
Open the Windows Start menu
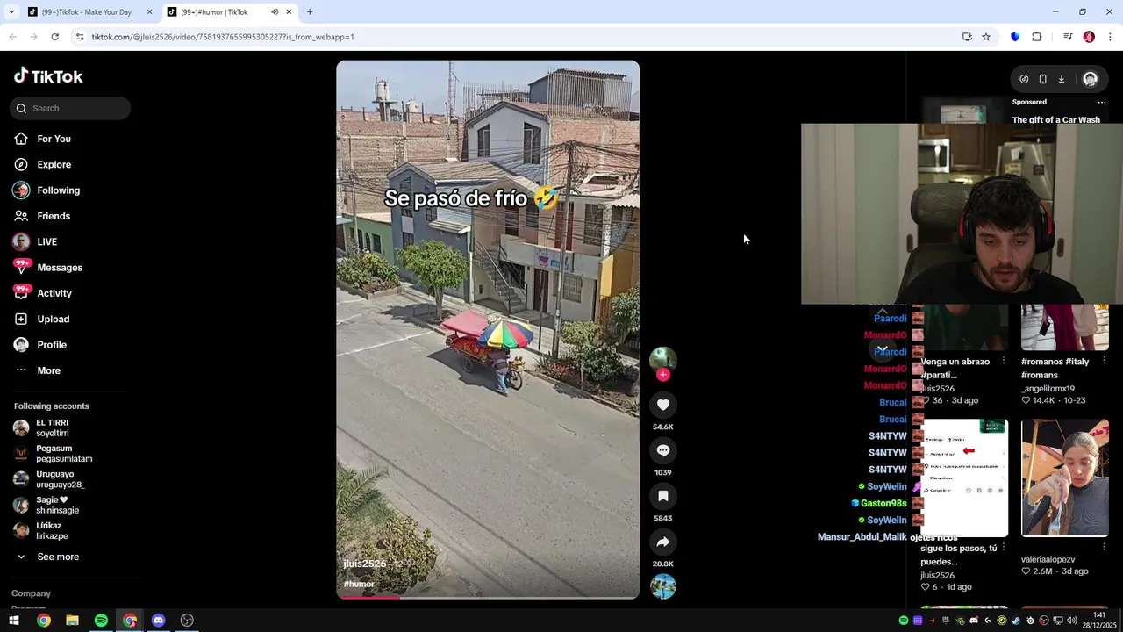pos(14,621)
